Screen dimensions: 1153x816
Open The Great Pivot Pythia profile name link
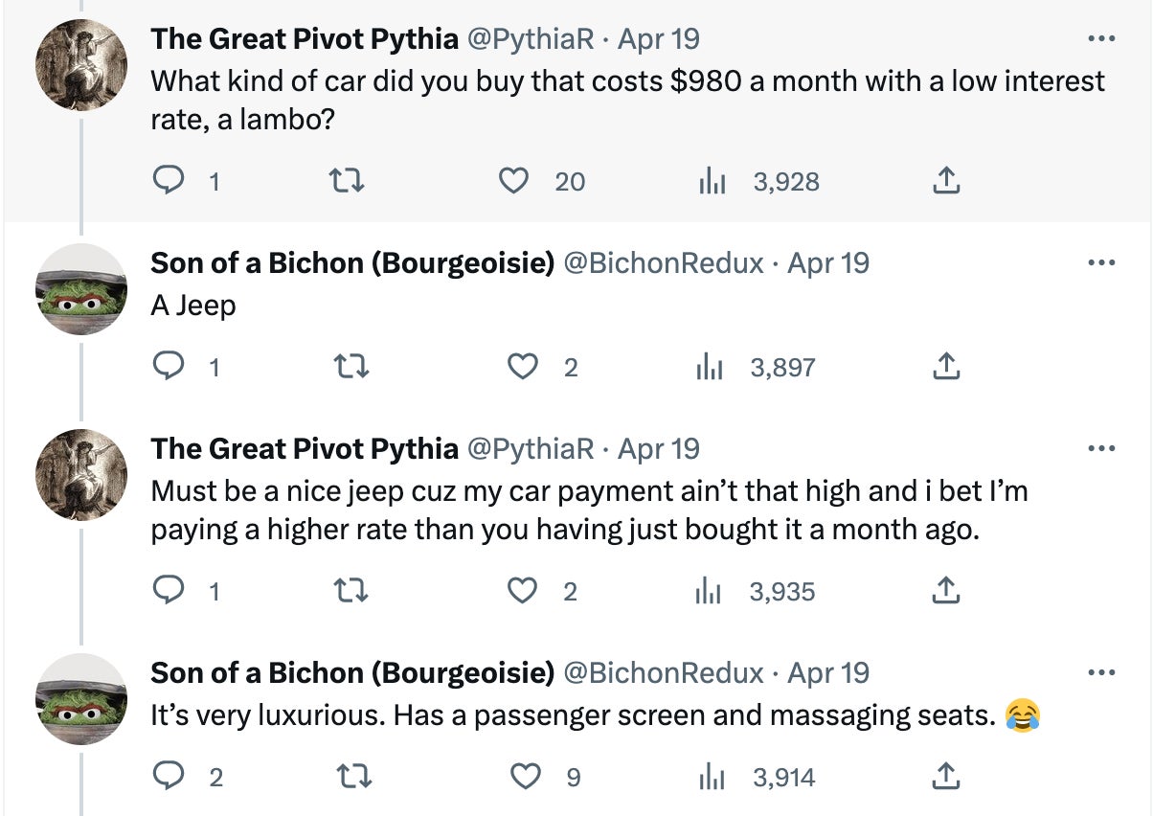(304, 39)
